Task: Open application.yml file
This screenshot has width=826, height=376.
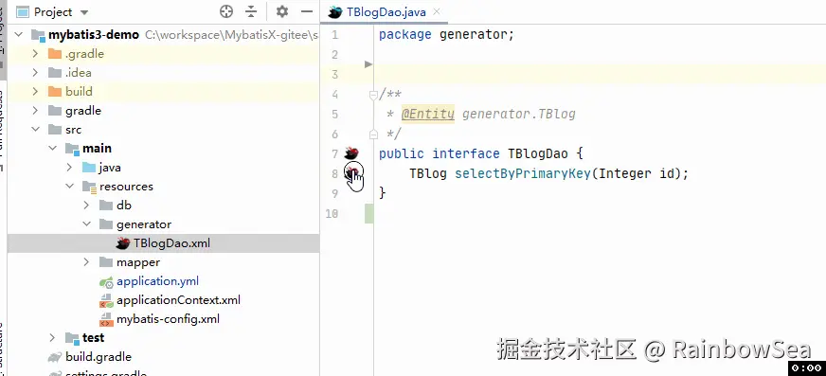Action: click(x=157, y=281)
